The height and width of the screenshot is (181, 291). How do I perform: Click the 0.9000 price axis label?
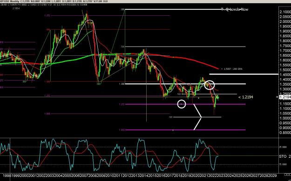pos(285,128)
